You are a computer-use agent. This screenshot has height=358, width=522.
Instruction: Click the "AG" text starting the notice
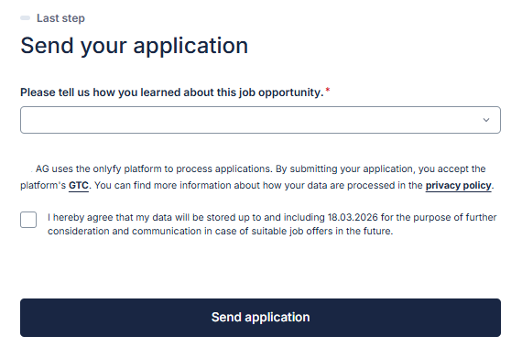click(42, 168)
